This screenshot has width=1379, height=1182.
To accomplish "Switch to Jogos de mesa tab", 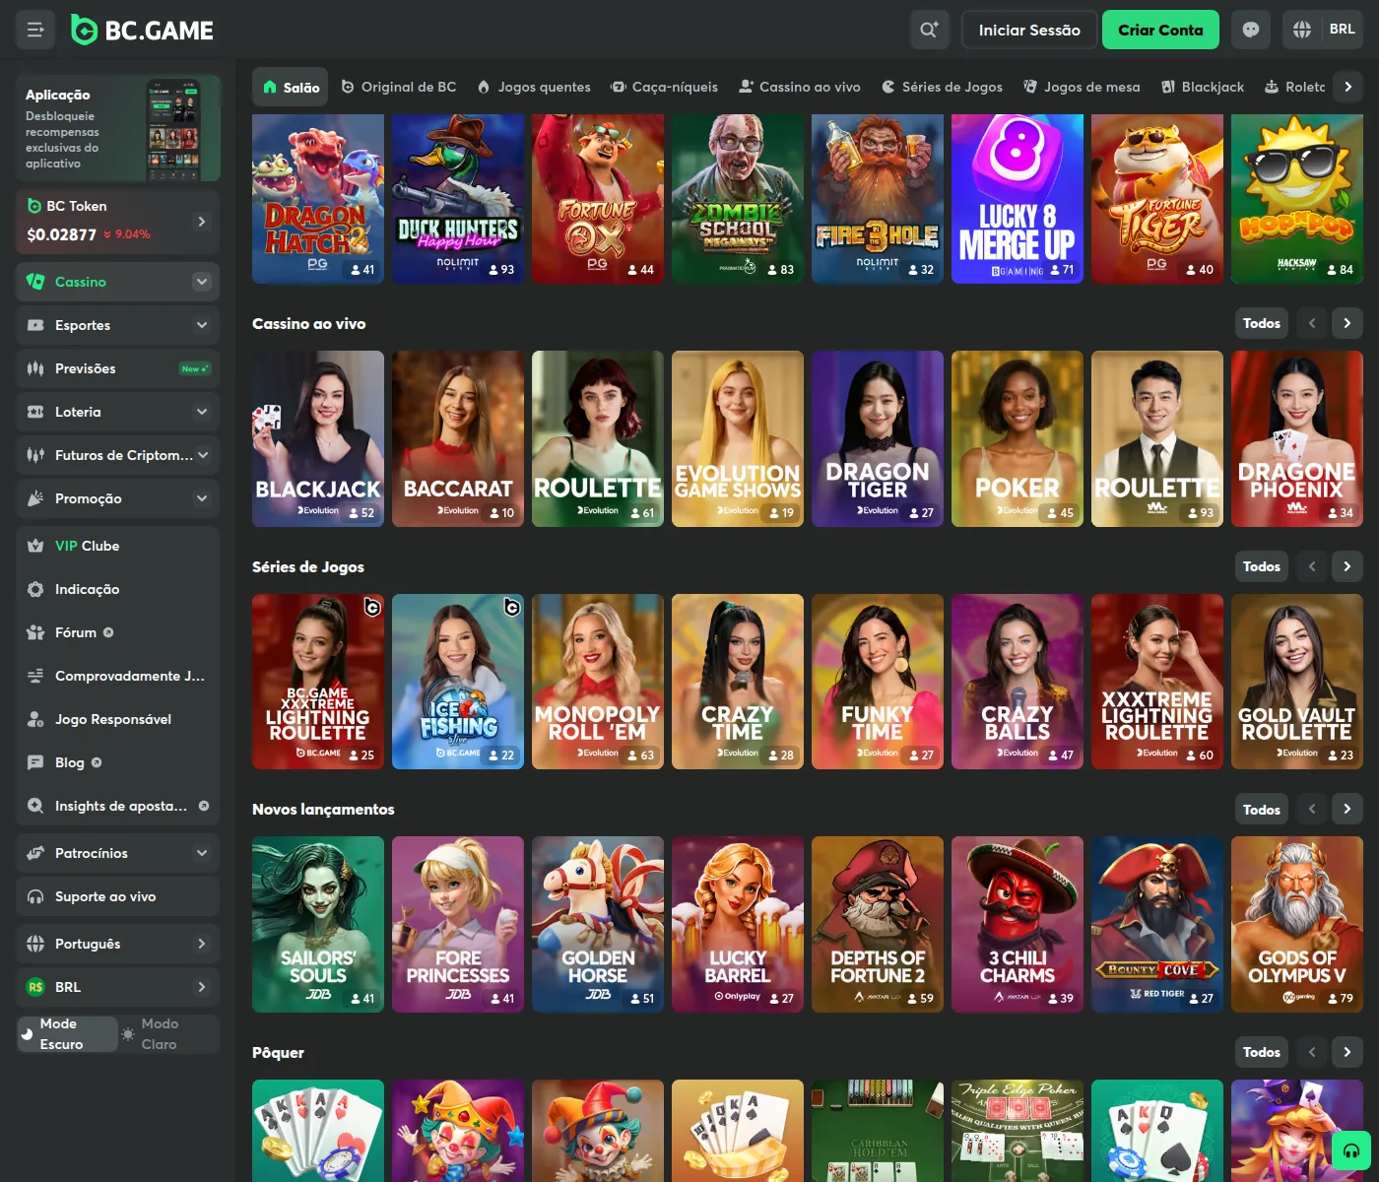I will (x=1082, y=87).
